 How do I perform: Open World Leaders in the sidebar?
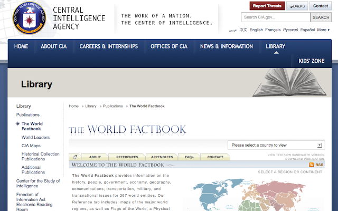pos(35,137)
